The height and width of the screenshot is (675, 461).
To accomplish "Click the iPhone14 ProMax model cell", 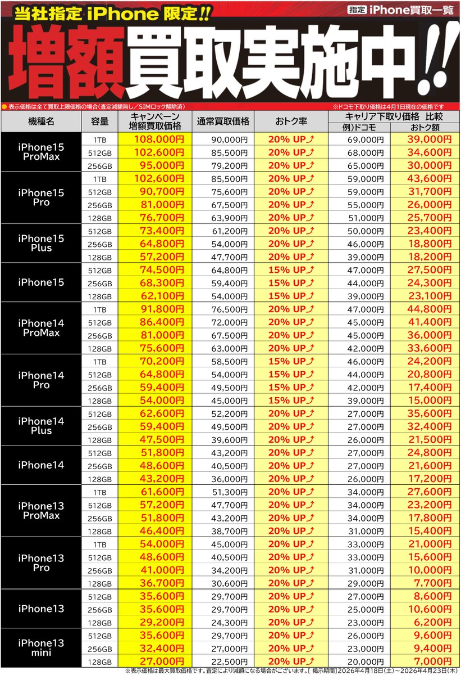I will (x=41, y=328).
